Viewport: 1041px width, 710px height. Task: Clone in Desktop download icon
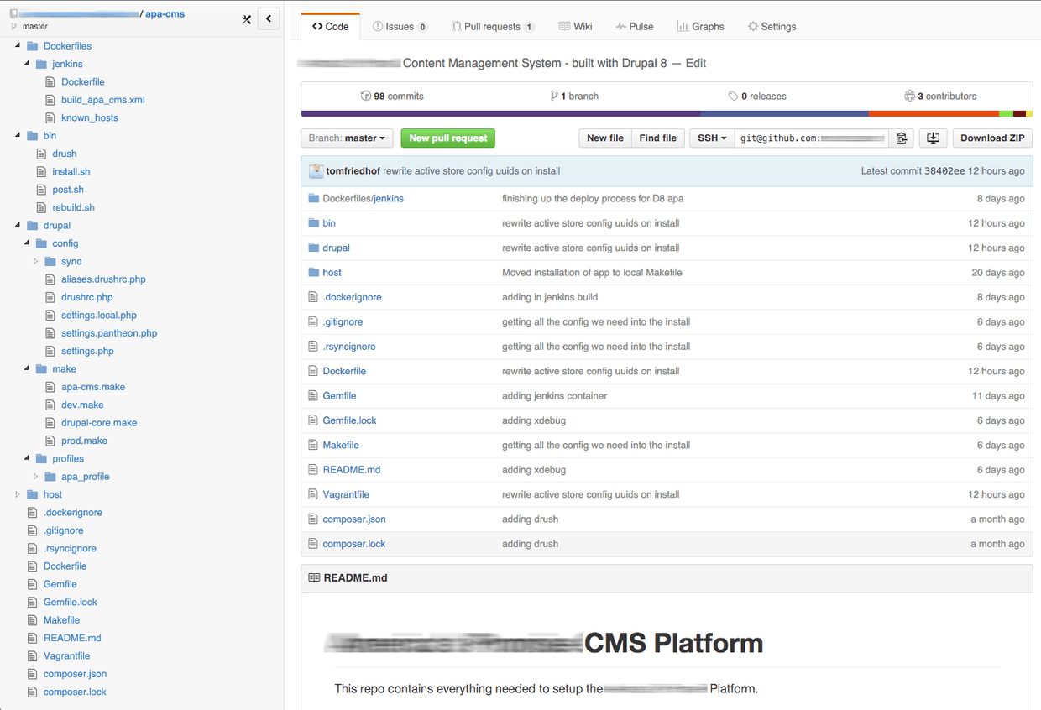point(933,138)
